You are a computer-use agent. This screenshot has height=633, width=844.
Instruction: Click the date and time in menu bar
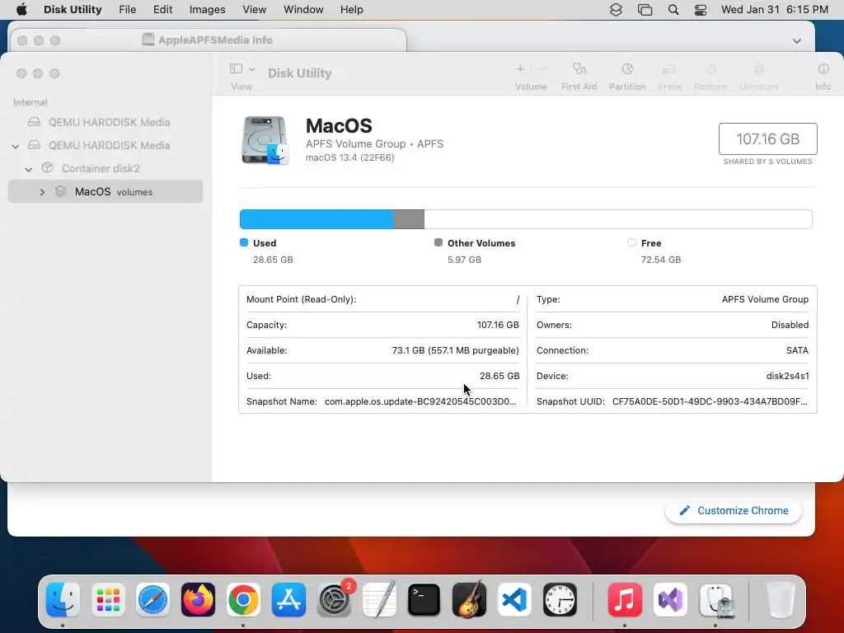tap(775, 10)
